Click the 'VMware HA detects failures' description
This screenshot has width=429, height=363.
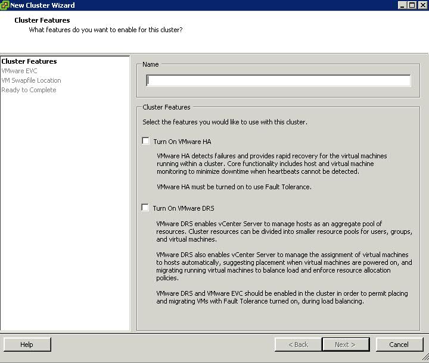coord(272,164)
